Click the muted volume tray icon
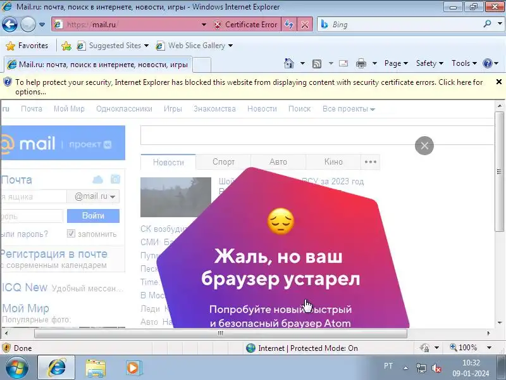This screenshot has width=506, height=380. (436, 368)
